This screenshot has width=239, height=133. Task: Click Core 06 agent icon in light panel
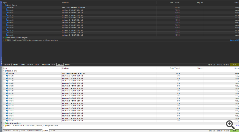coord(7,86)
